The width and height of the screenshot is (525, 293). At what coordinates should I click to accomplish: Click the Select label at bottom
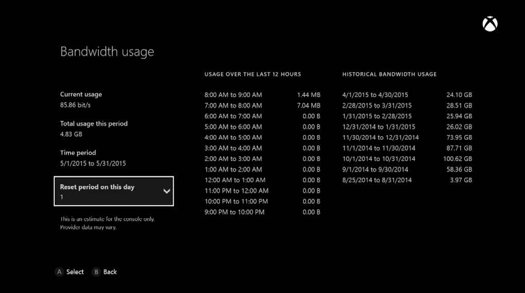75,272
